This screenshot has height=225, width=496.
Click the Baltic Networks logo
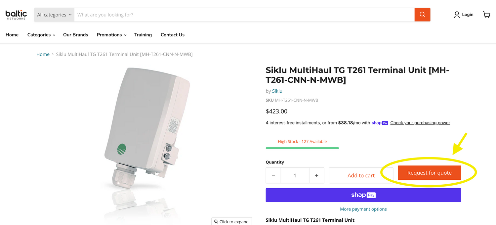(x=16, y=15)
